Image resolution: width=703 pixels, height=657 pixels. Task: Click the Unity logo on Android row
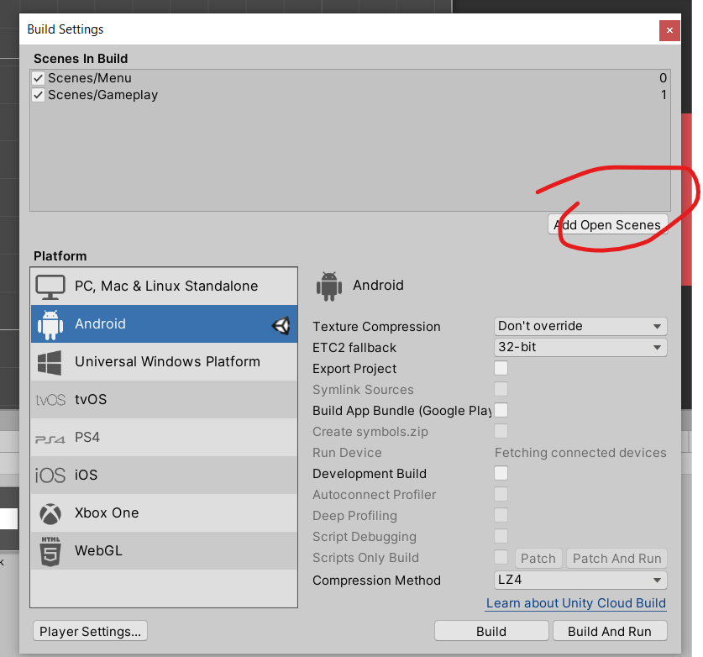281,326
